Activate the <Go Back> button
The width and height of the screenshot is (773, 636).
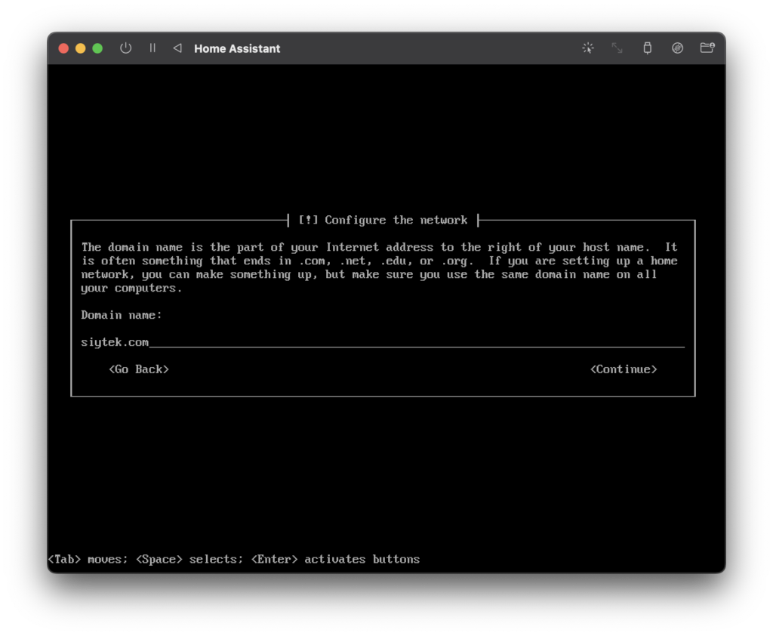click(139, 369)
